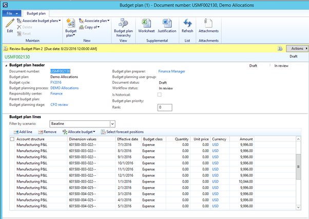Follow the DEMO Allocations process link
The image size is (309, 219).
coord(64,88)
